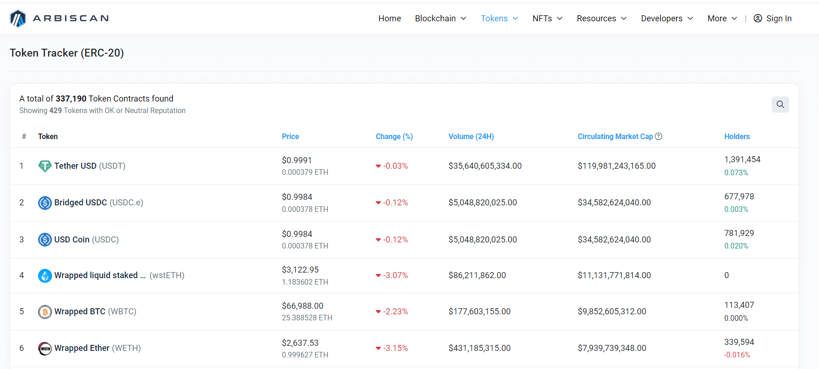This screenshot has height=369, width=819.
Task: Sort by Holders column header
Action: 737,136
